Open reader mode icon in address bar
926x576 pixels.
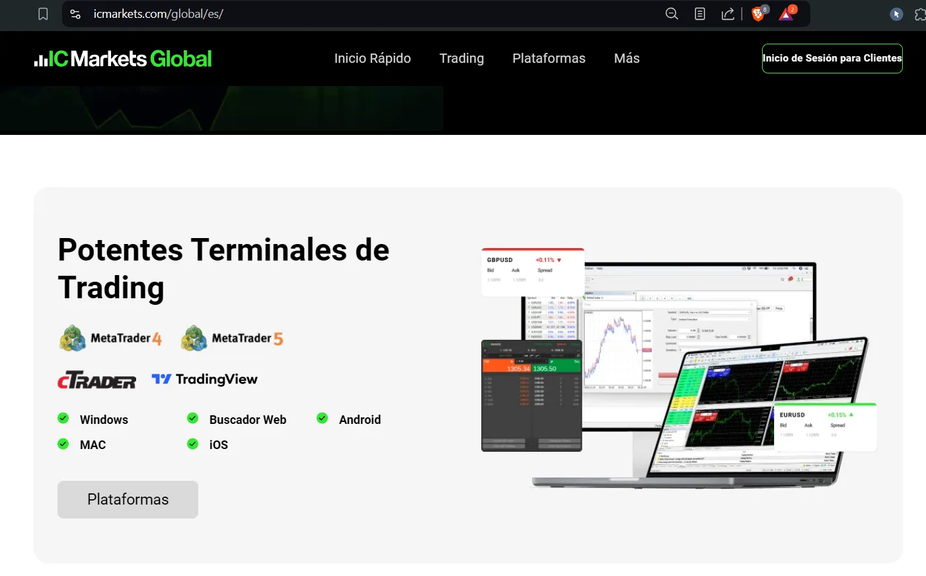(700, 14)
